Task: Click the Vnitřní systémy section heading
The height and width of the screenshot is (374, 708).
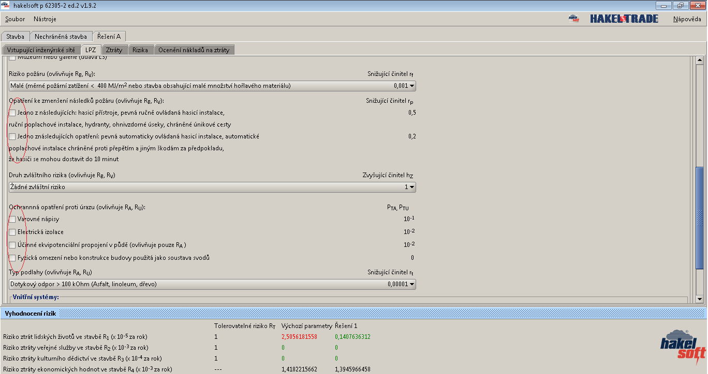Action: click(x=36, y=297)
